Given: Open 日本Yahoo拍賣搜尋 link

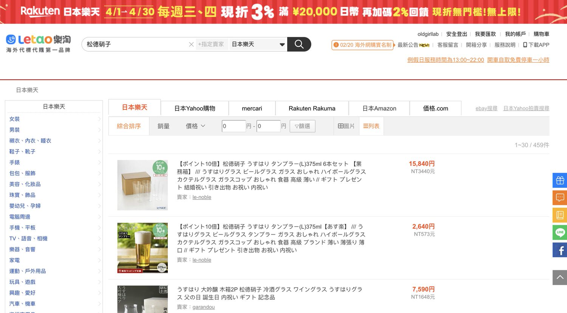Looking at the screenshot, I should click(x=526, y=108).
